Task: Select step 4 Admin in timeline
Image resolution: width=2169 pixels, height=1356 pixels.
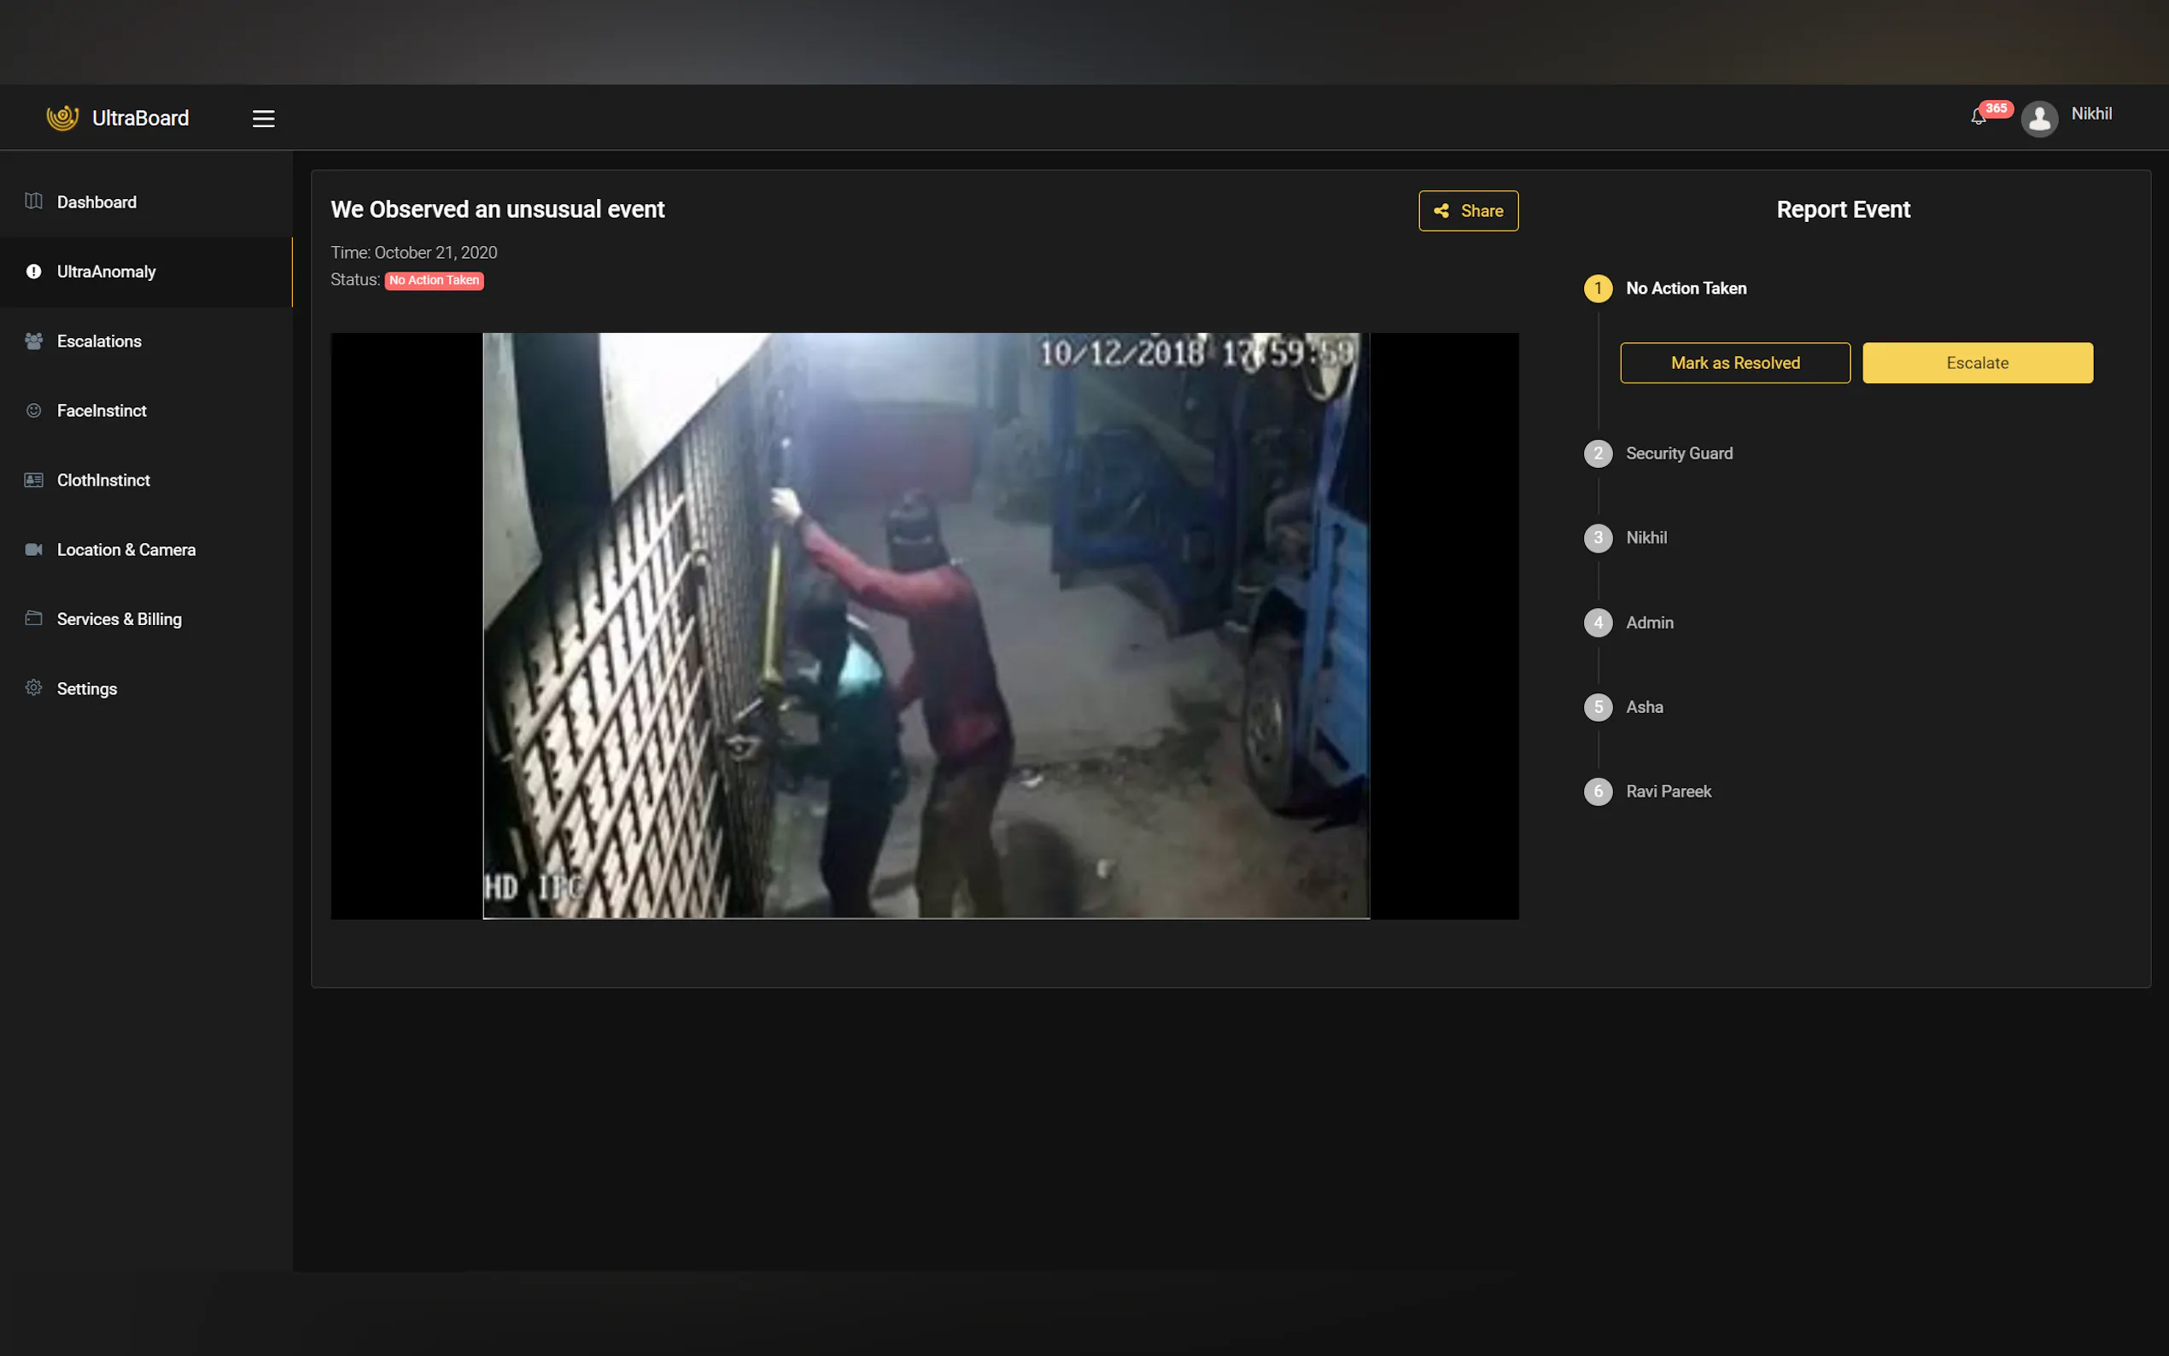Action: (1649, 622)
